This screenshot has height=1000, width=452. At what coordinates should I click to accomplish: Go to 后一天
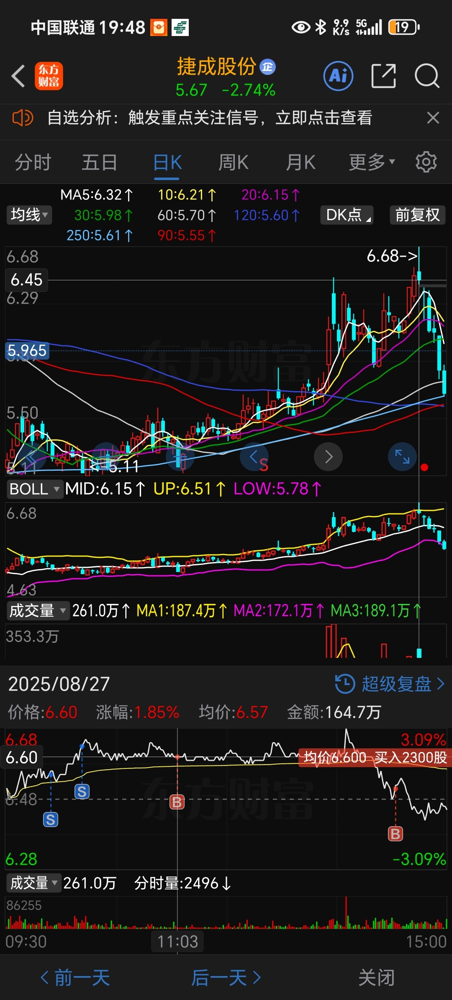tap(226, 978)
